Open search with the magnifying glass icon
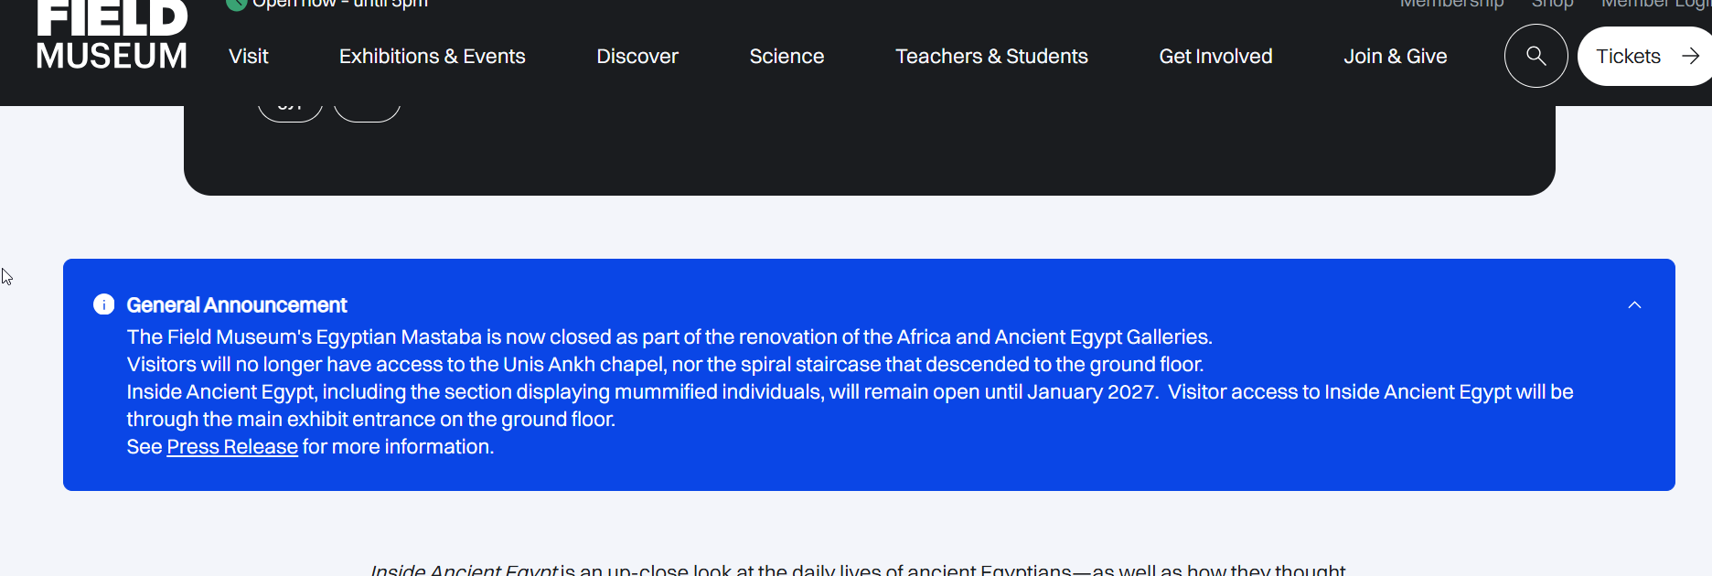The image size is (1712, 576). [1535, 57]
